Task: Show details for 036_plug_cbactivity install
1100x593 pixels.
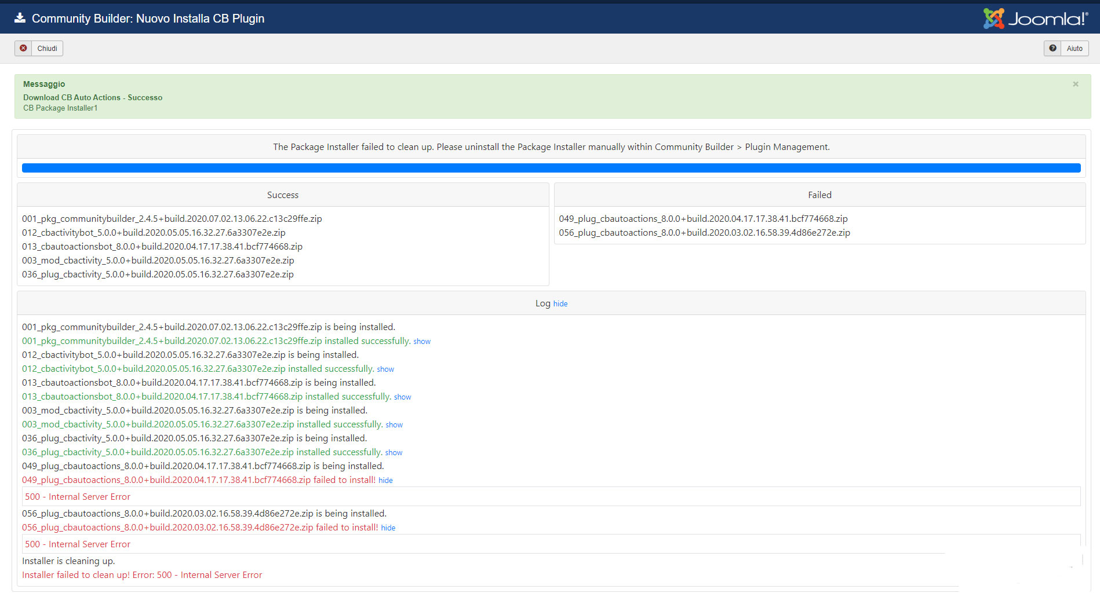Action: click(x=394, y=453)
